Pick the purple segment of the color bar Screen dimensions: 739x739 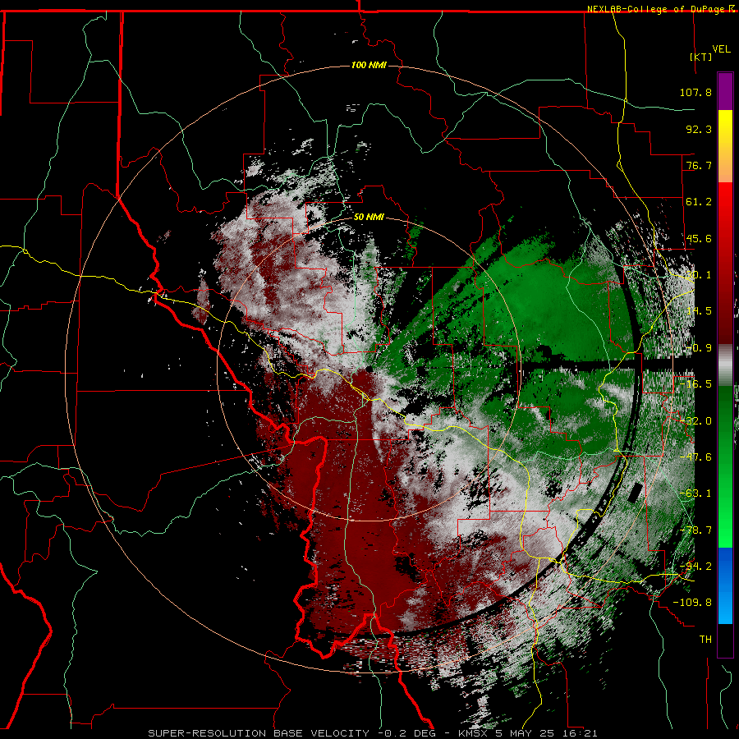pyautogui.click(x=725, y=91)
